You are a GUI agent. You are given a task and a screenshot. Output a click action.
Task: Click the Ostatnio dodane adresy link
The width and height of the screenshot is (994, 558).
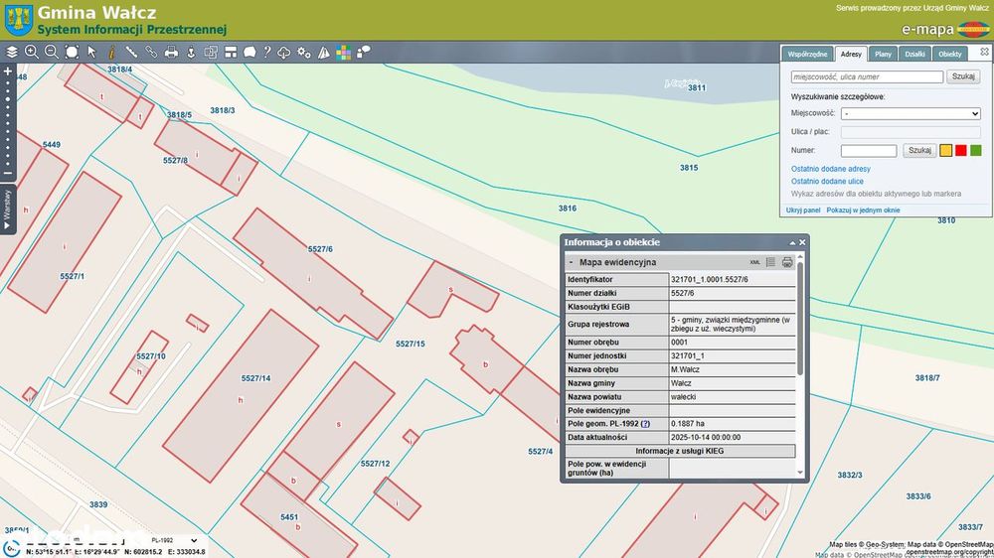pos(830,170)
